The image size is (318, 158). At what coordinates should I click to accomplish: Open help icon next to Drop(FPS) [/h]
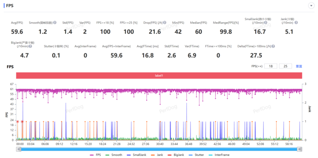tap(165, 23)
